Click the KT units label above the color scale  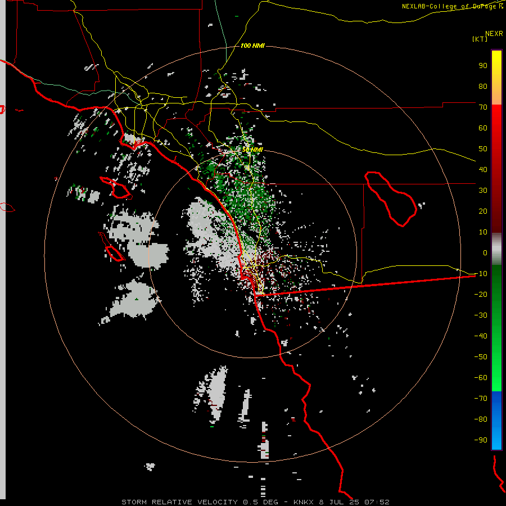click(480, 39)
